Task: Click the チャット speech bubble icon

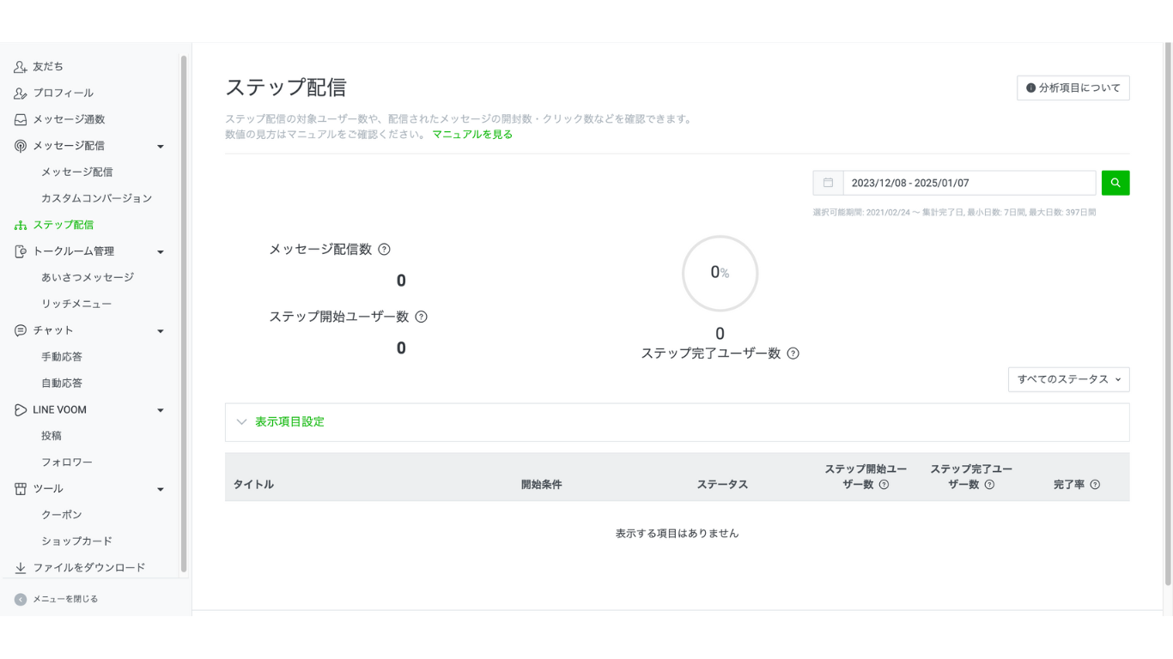Action: click(21, 330)
